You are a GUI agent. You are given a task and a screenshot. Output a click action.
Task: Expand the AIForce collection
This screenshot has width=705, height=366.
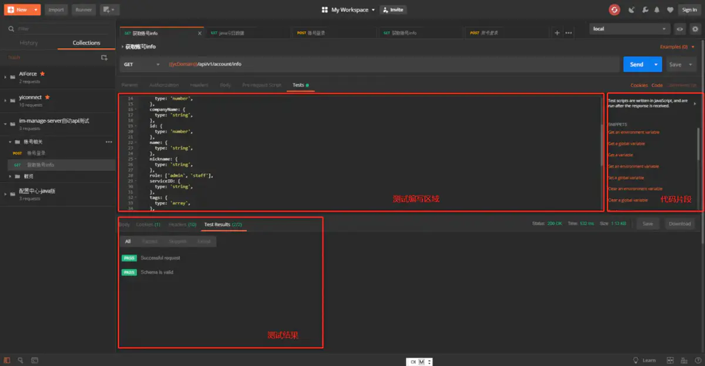5,77
